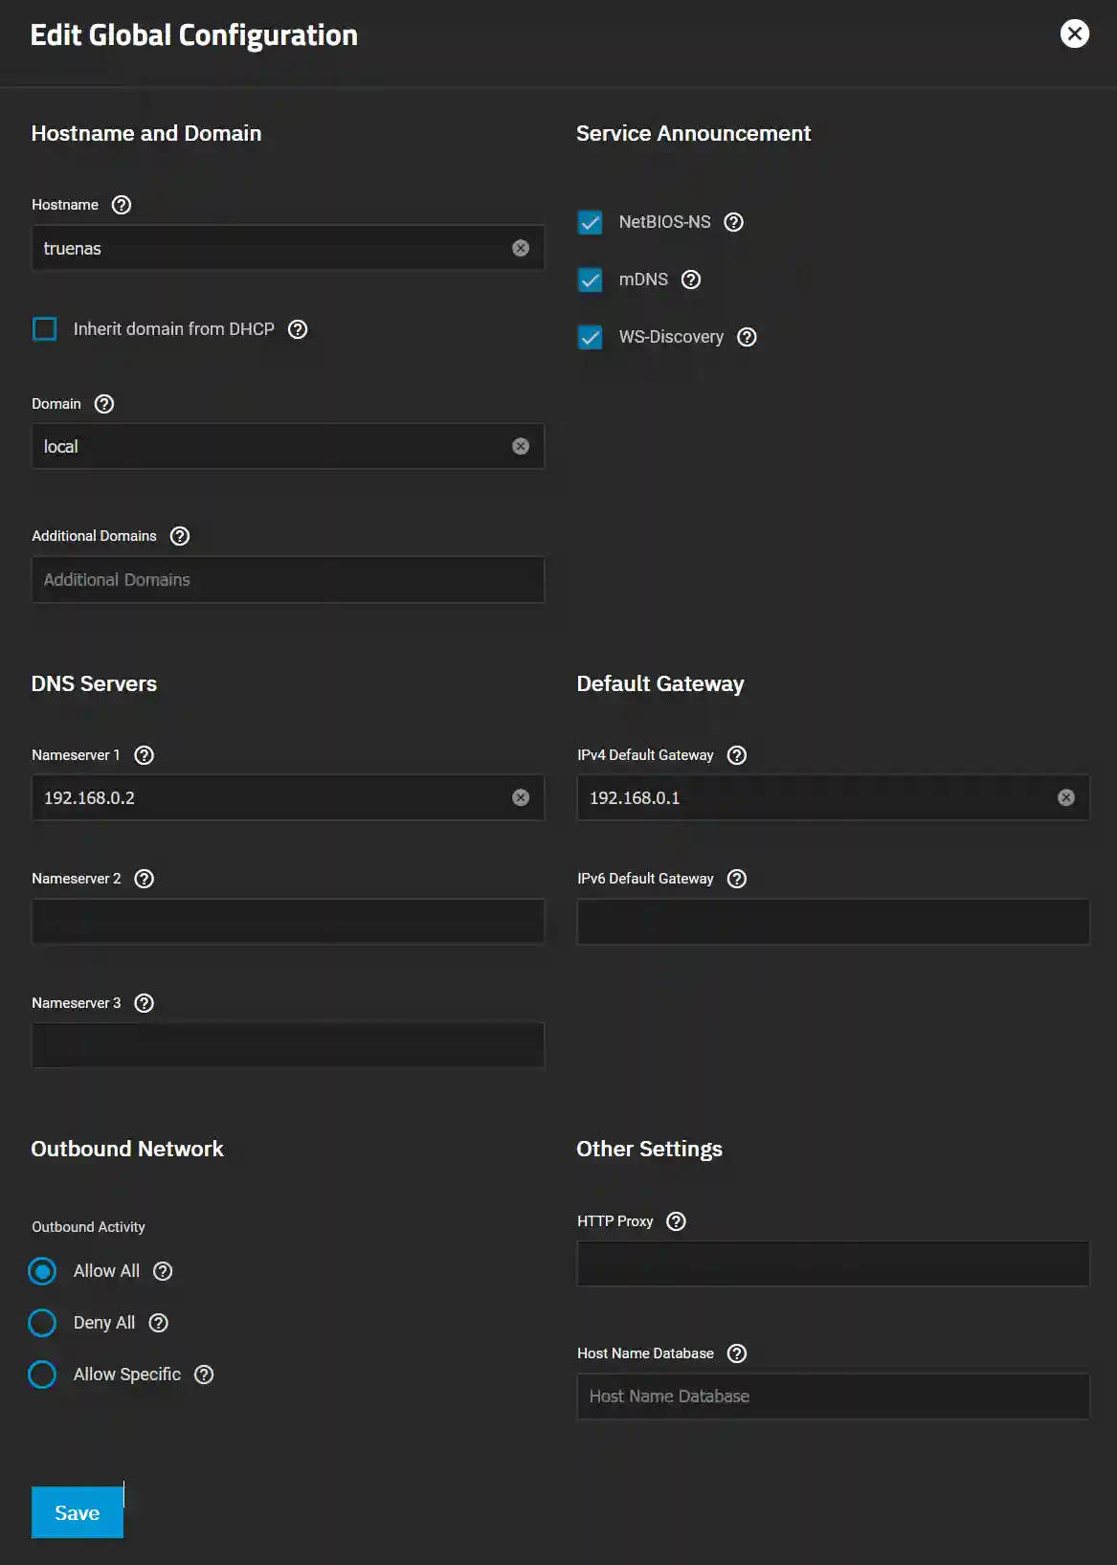Select the Allow Specific radio button
This screenshot has width=1117, height=1565.
(x=42, y=1375)
